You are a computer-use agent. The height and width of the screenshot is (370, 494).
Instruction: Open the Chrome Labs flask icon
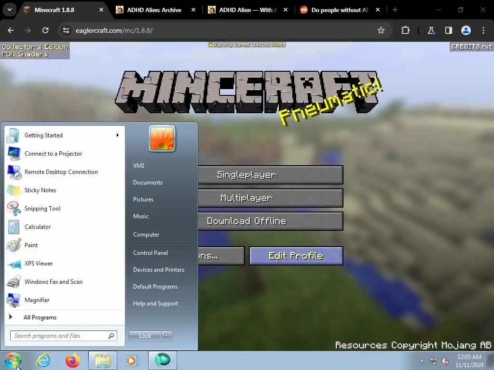pyautogui.click(x=431, y=30)
